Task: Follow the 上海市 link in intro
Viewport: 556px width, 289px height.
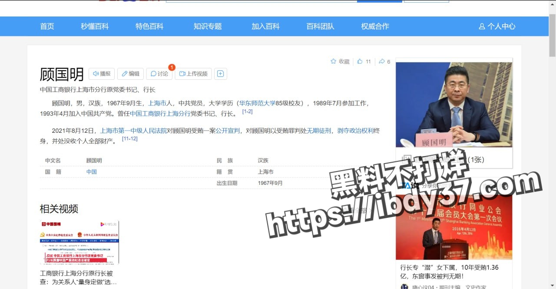Action: coord(157,103)
